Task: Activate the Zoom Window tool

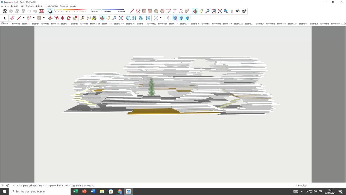Action: click(x=214, y=11)
